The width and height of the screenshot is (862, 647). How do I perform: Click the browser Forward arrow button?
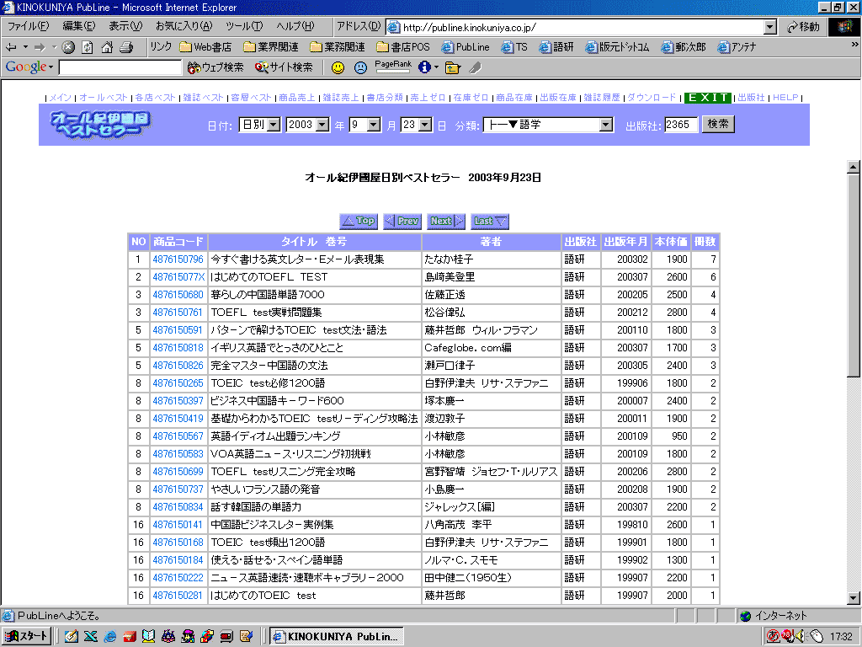point(40,47)
